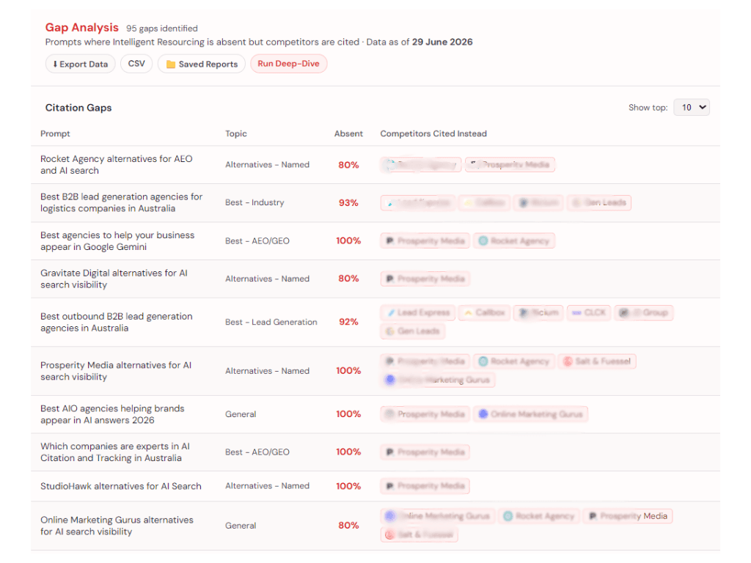The image size is (751, 563).
Task: Start the Run Deep-Dive action
Action: click(289, 64)
